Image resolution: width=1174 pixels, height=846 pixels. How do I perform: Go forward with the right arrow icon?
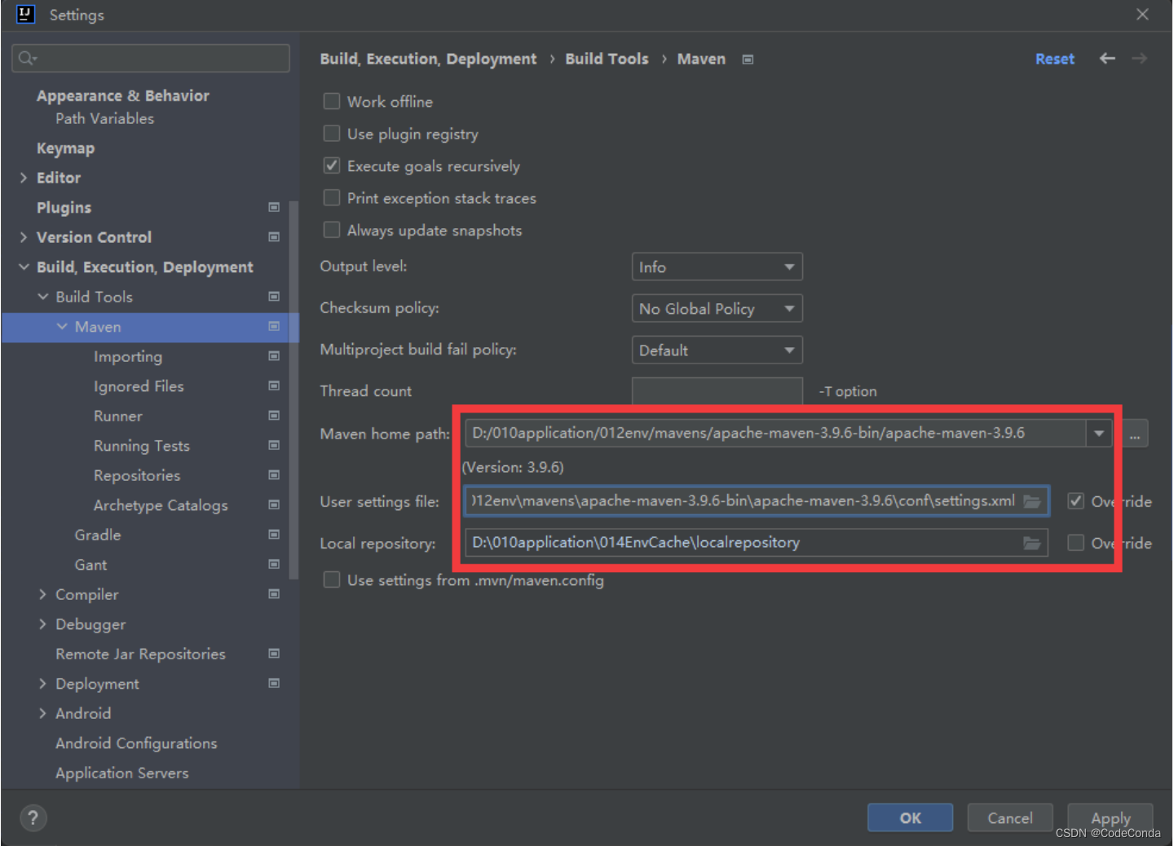1140,59
